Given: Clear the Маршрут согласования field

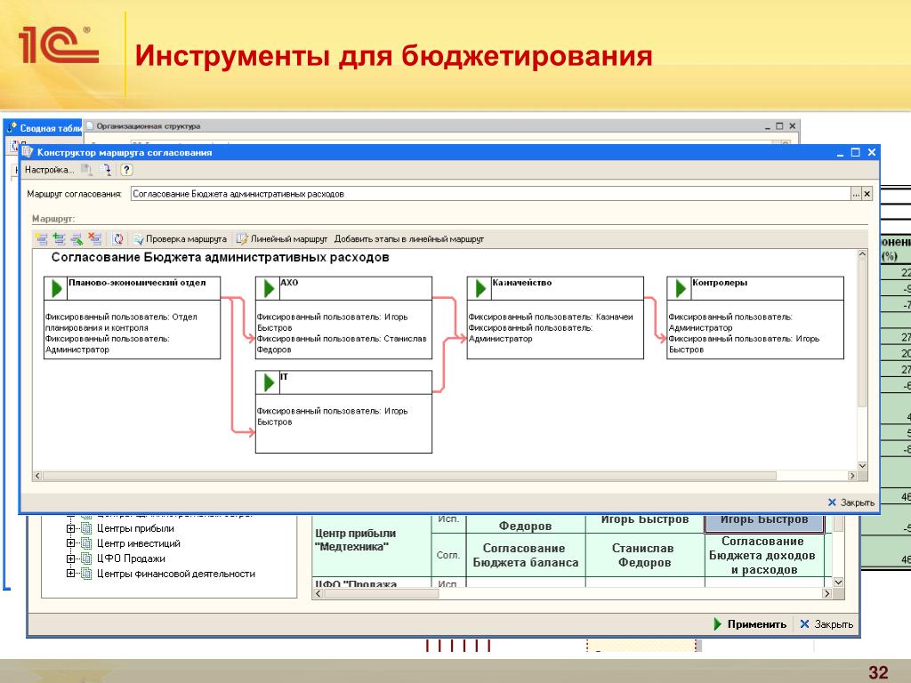Looking at the screenshot, I should tap(867, 194).
